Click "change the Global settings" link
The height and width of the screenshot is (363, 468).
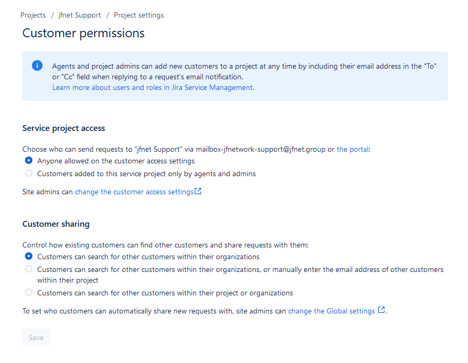[x=331, y=310]
